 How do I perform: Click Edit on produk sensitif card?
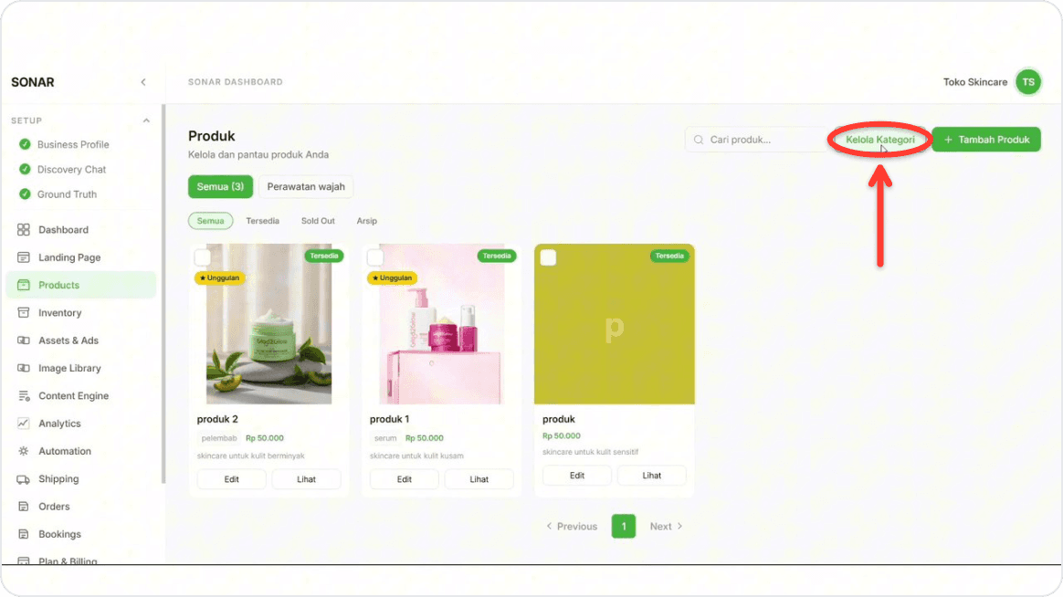[x=577, y=476]
